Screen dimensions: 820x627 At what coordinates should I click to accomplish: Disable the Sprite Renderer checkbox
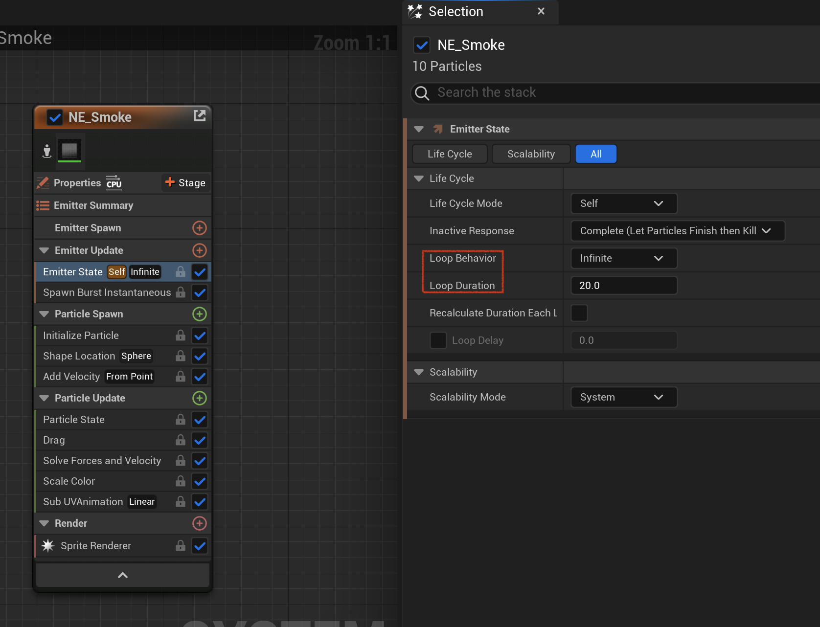click(x=200, y=546)
